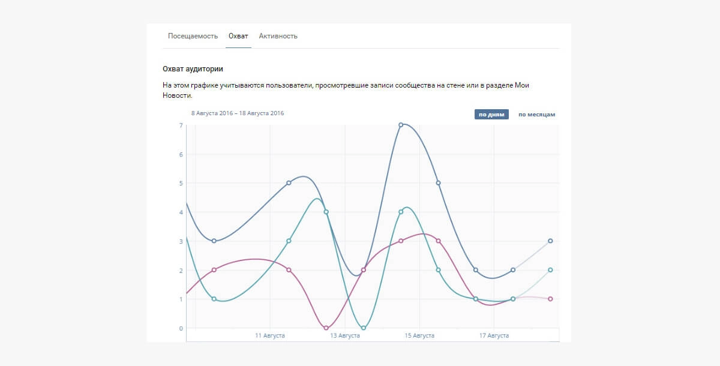Click the blue line peak point at value 7

pos(401,125)
